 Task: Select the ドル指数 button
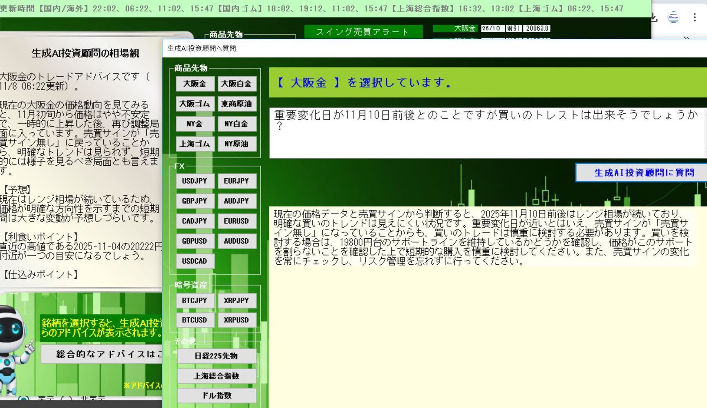(x=217, y=395)
